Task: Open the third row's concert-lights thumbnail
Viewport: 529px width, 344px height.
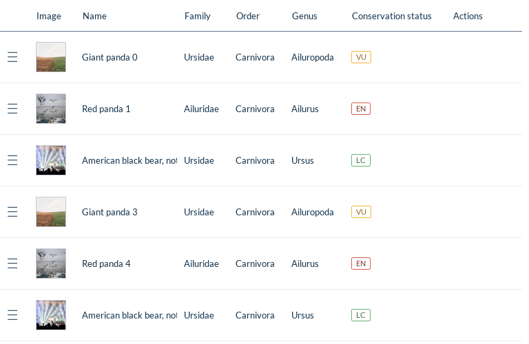Action: [x=51, y=160]
